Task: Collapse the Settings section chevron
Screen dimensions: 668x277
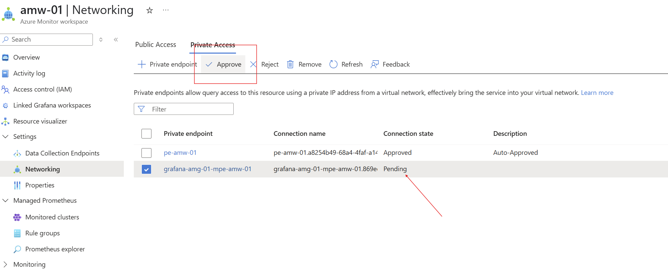Action: 5,137
